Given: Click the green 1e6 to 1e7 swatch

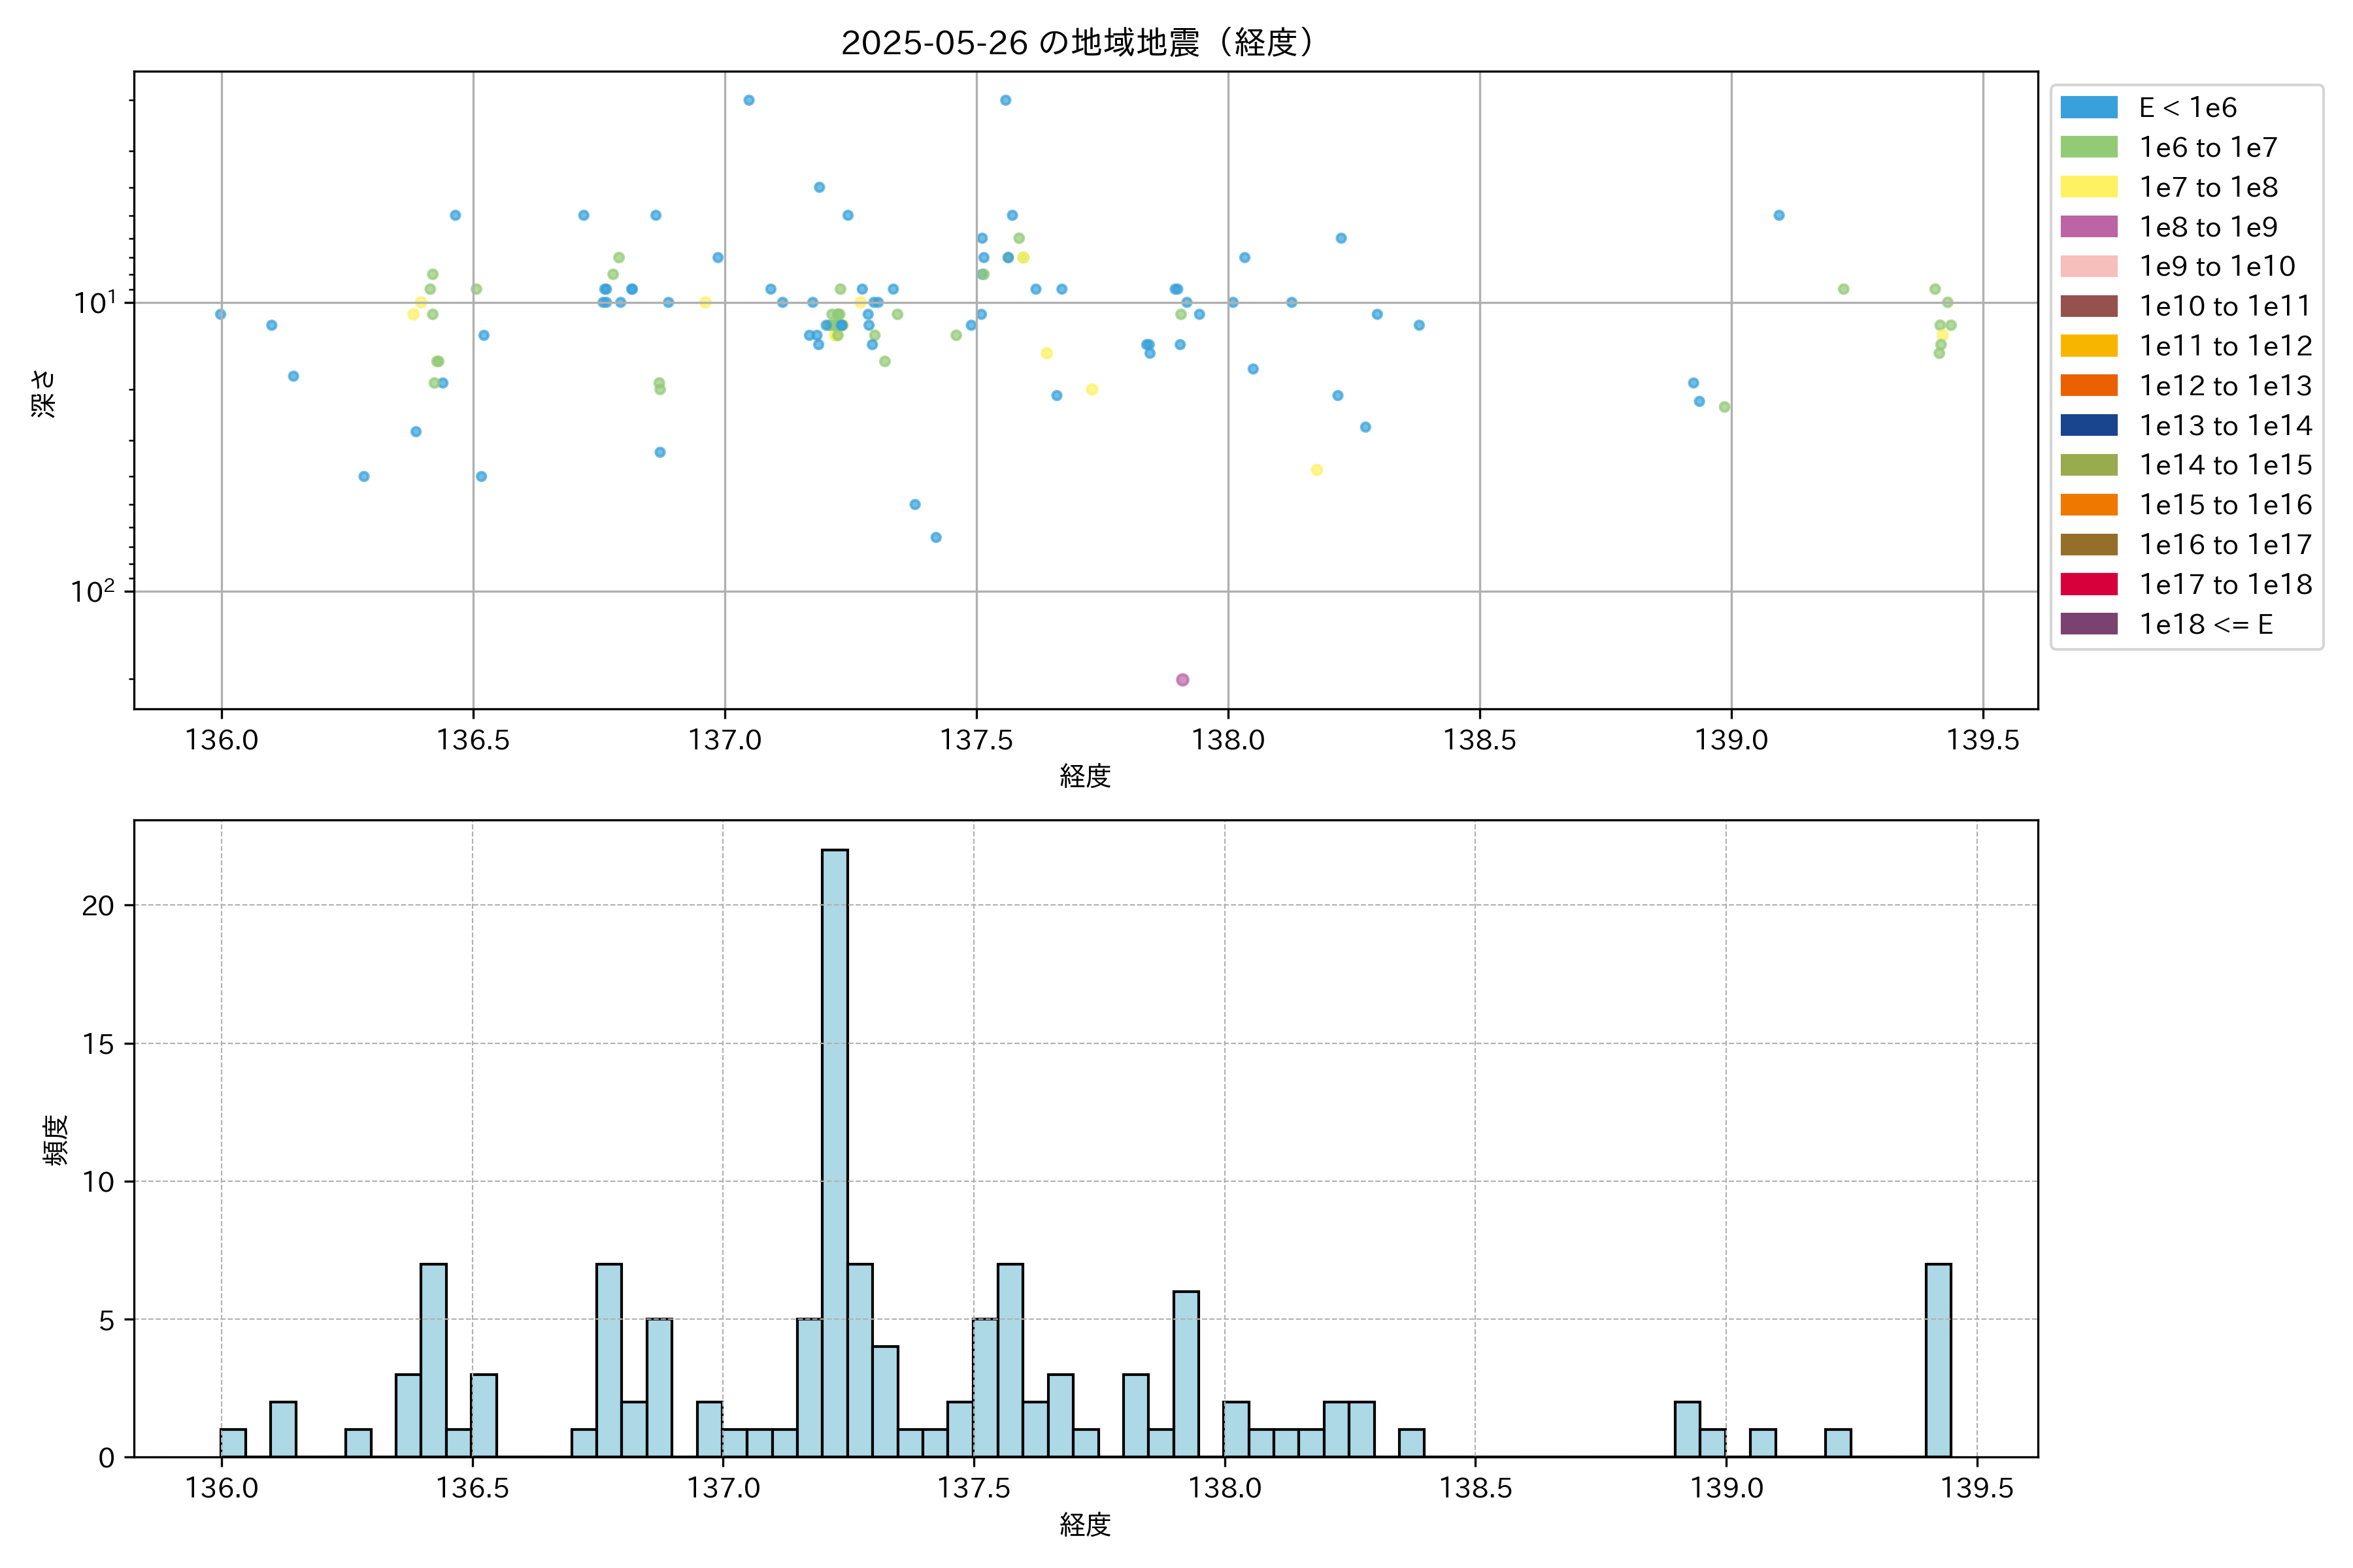Looking at the screenshot, I should click(x=2089, y=148).
